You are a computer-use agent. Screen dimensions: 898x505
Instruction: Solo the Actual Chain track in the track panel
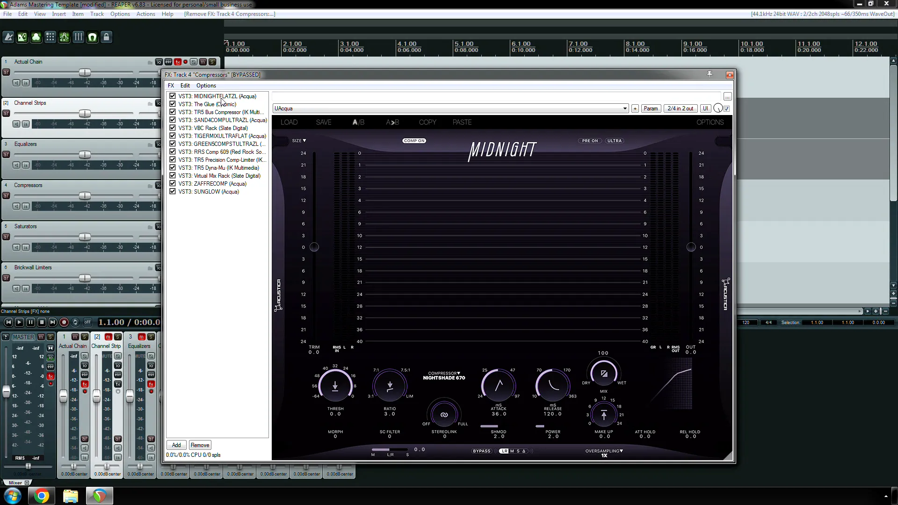(212, 62)
